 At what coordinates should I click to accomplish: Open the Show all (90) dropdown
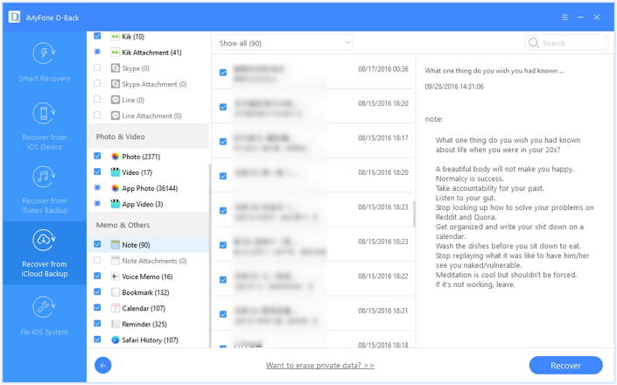(283, 43)
